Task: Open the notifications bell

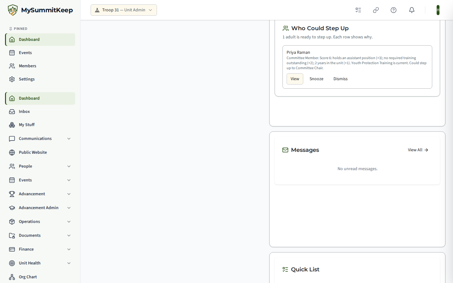Action: click(x=412, y=10)
